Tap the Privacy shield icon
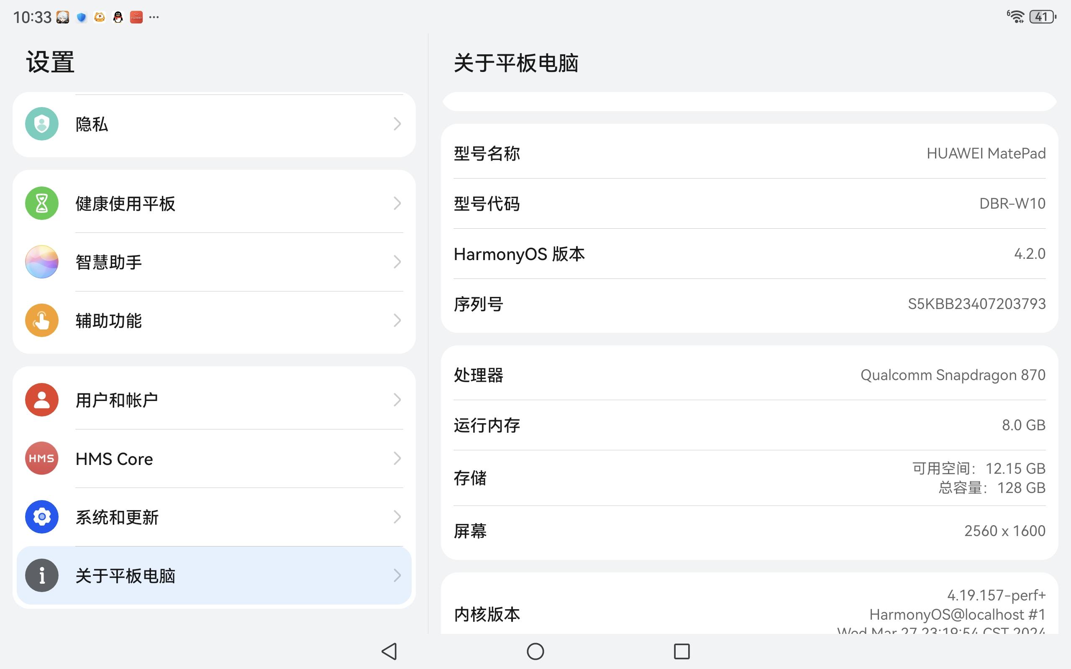Screen dimensions: 1071x669 [41, 124]
